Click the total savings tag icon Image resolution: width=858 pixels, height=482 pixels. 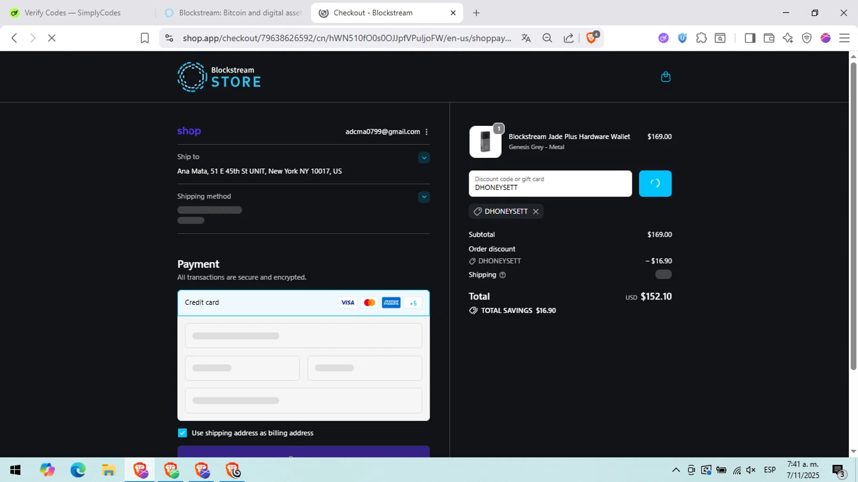click(473, 310)
